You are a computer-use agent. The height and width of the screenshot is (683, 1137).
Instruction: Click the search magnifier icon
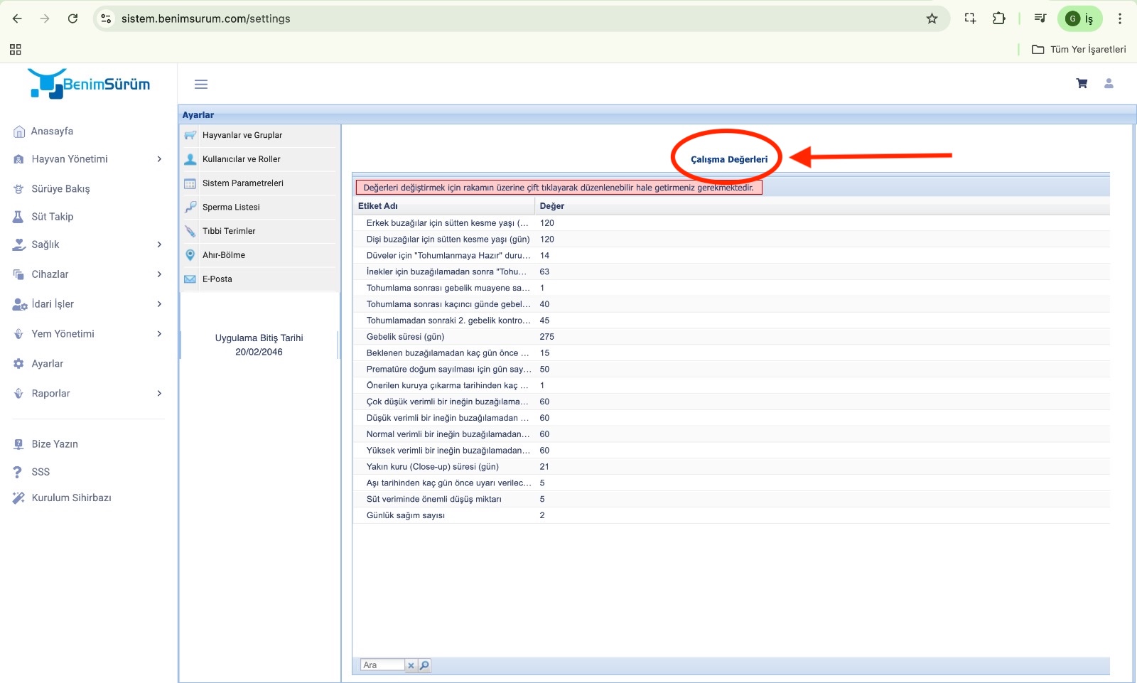pyautogui.click(x=424, y=665)
